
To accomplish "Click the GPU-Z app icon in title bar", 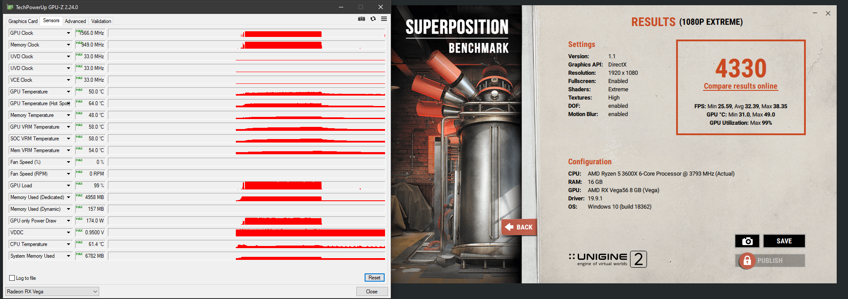I will pos(10,7).
